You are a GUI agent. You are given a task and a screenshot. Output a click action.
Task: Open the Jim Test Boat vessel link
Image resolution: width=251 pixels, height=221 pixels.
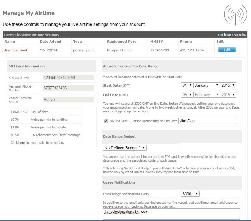point(16,50)
